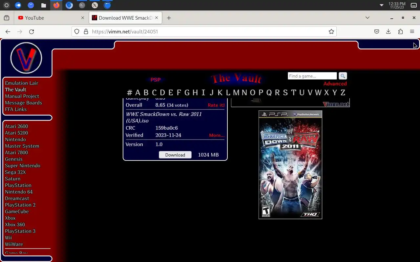The height and width of the screenshot is (262, 420).
Task: Click the clock in the system tray
Action: 397,5
